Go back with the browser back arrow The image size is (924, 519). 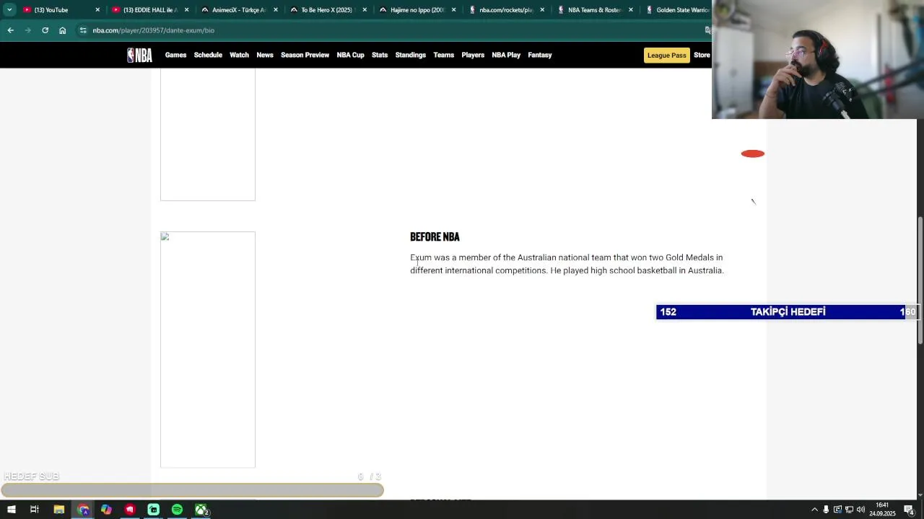click(x=10, y=30)
